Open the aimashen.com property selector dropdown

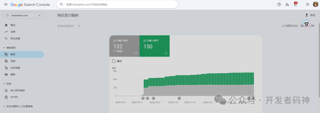coord(23,15)
